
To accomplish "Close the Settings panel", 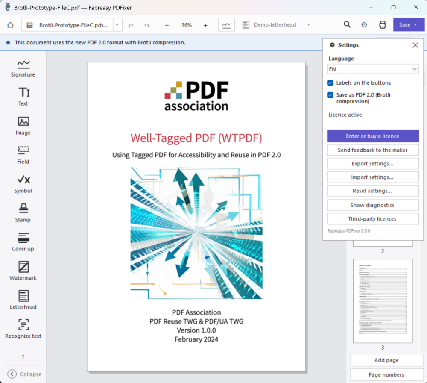I will (415, 45).
